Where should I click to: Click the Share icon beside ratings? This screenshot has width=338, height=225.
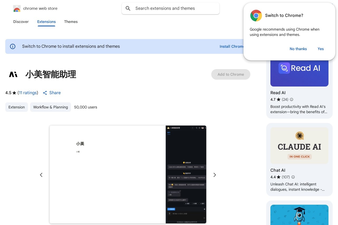point(45,93)
